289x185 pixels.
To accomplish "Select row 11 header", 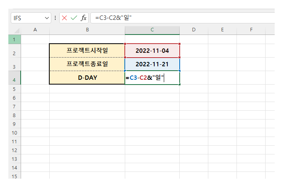I will tap(15, 141).
